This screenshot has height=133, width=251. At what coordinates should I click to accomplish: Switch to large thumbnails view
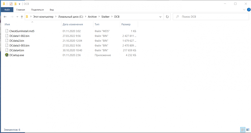[x=248, y=130]
